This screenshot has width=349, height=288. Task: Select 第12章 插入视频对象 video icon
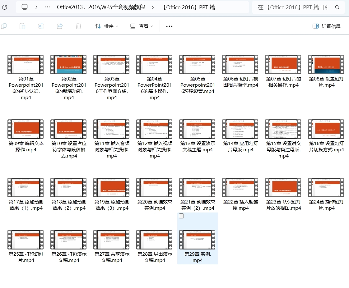coord(155,129)
